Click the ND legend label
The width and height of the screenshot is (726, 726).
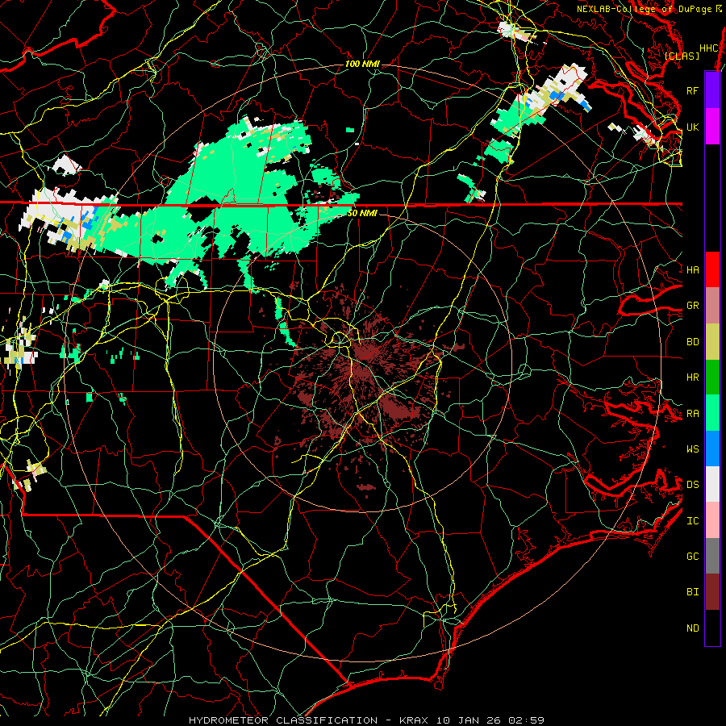point(693,628)
